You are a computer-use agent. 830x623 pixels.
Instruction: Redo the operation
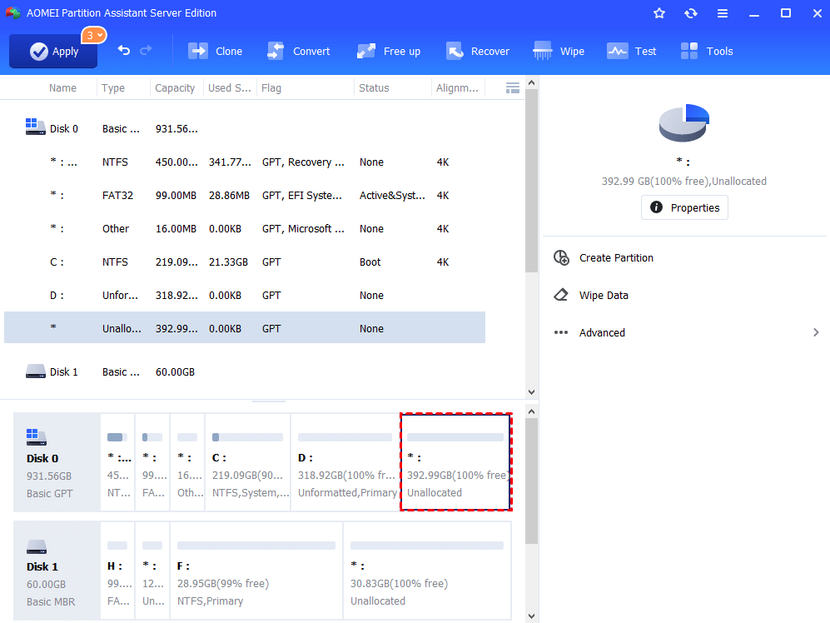[x=146, y=50]
